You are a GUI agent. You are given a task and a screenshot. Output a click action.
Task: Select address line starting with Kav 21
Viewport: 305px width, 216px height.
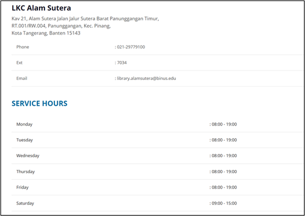coord(85,19)
